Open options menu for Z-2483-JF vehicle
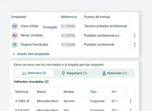Viewport: 152px width, 111px height. (131, 101)
